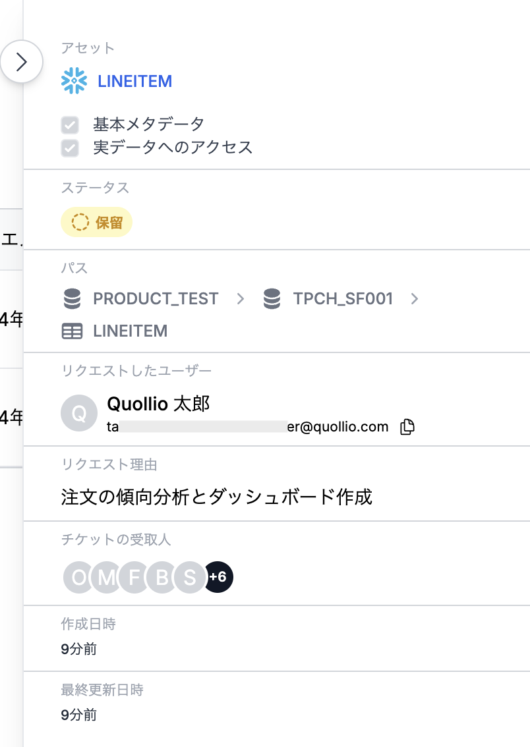
Task: Click the 保留 status badge
Action: click(96, 222)
